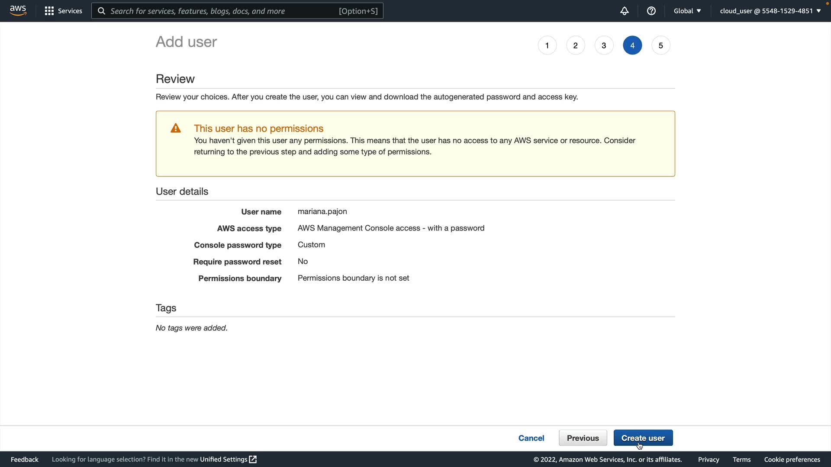Open Cookie preferences in the footer
831x467 pixels.
tap(792, 459)
